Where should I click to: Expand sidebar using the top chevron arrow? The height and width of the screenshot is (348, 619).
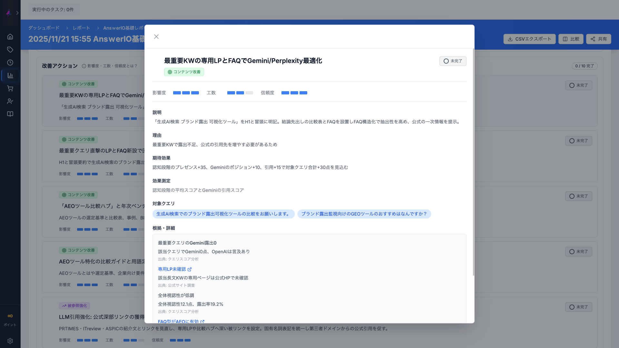(x=17, y=13)
